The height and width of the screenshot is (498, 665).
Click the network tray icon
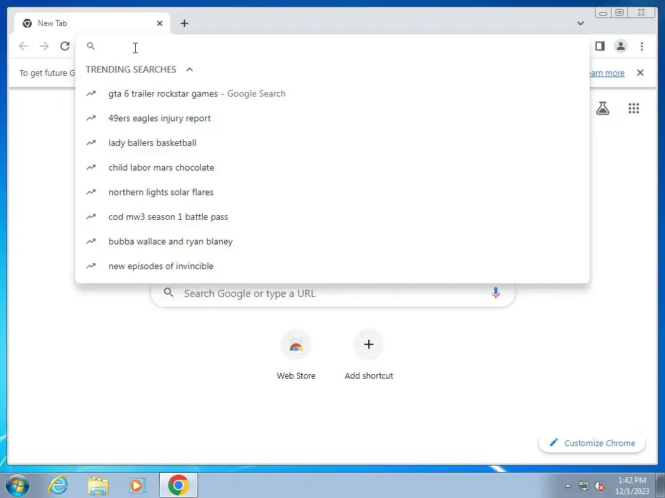pos(584,486)
